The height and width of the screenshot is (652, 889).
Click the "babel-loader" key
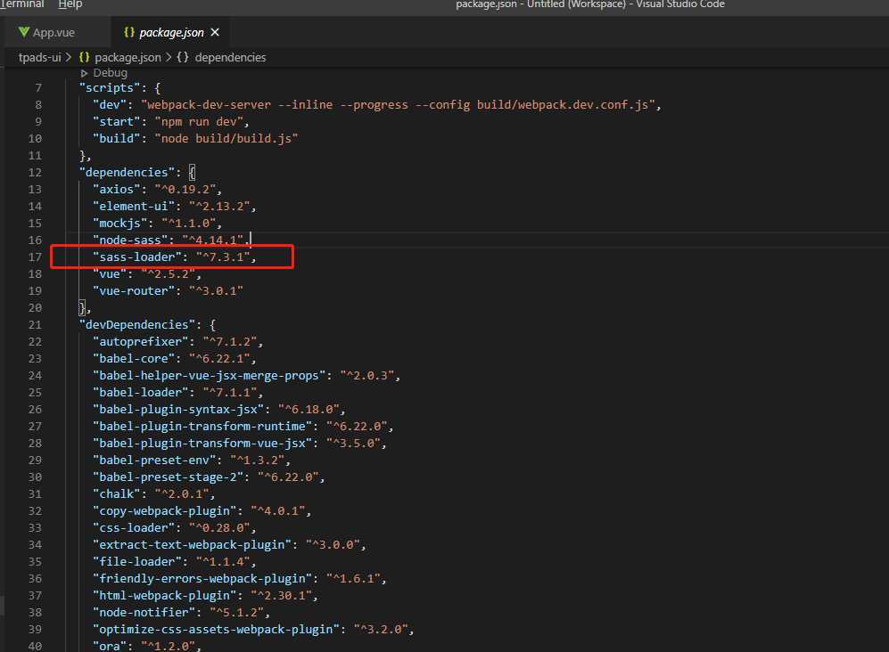pyautogui.click(x=140, y=393)
